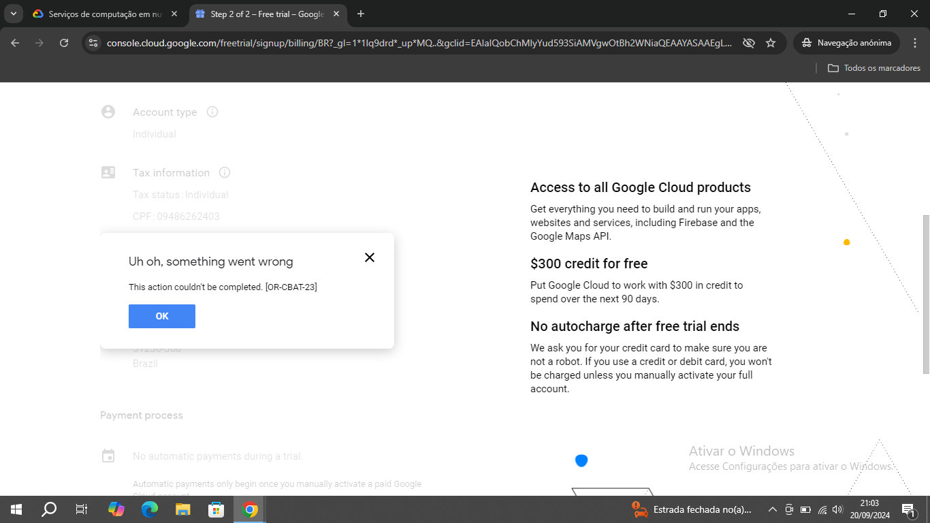930x523 pixels.
Task: Open Microsoft Edge from taskbar
Action: (x=150, y=509)
